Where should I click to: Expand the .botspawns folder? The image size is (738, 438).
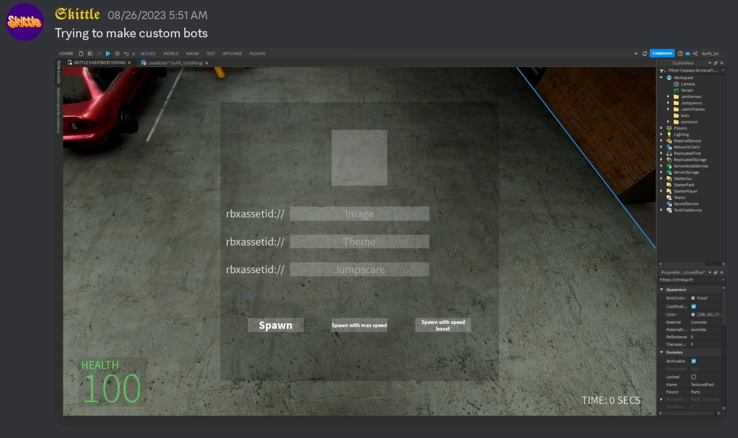coord(668,103)
